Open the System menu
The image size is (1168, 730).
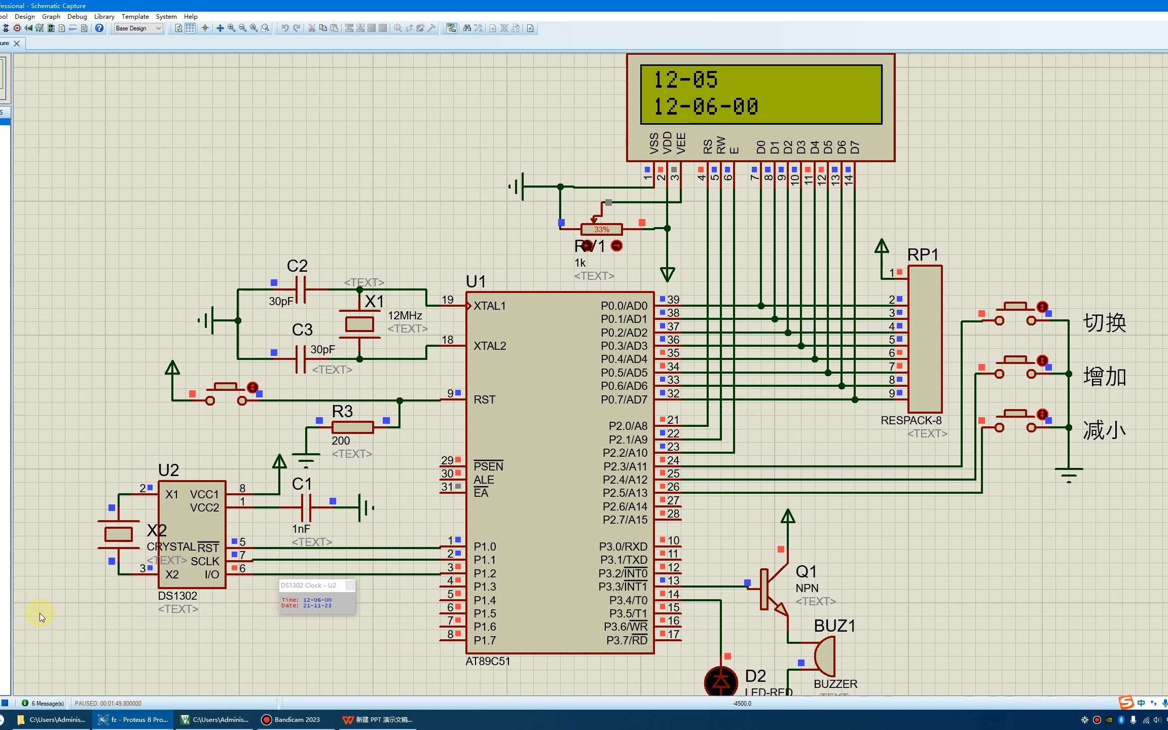(166, 17)
